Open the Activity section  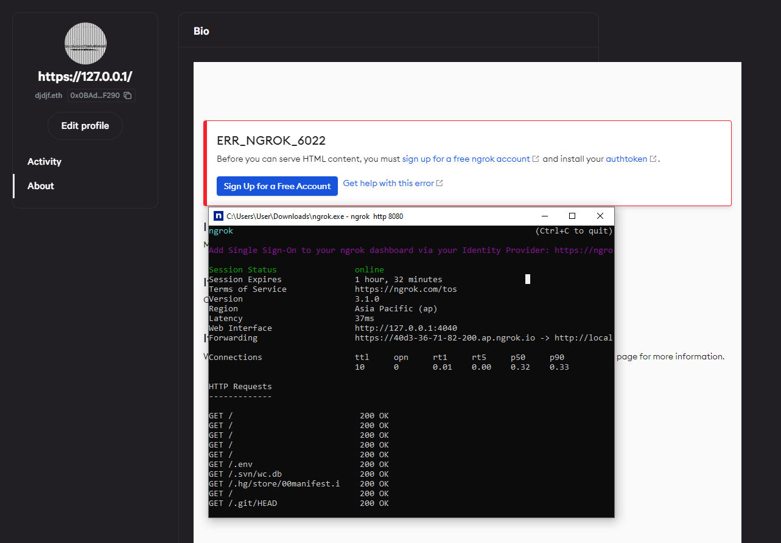coord(44,162)
